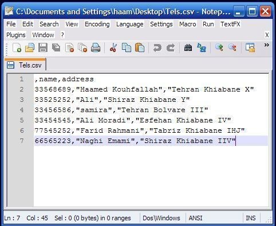
Task: Click on "Farid Rahmani" in line 6
Action: pos(110,130)
